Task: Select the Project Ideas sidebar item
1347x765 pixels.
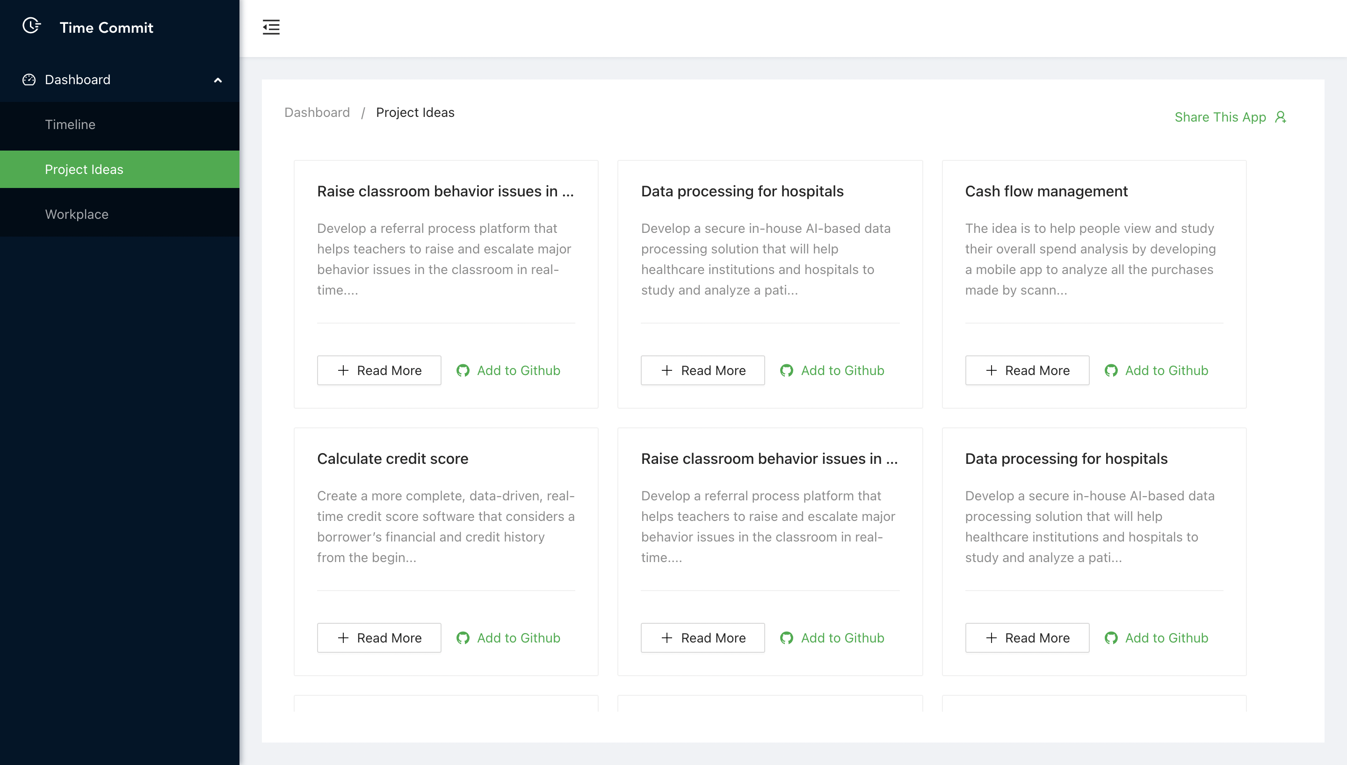Action: coord(84,169)
